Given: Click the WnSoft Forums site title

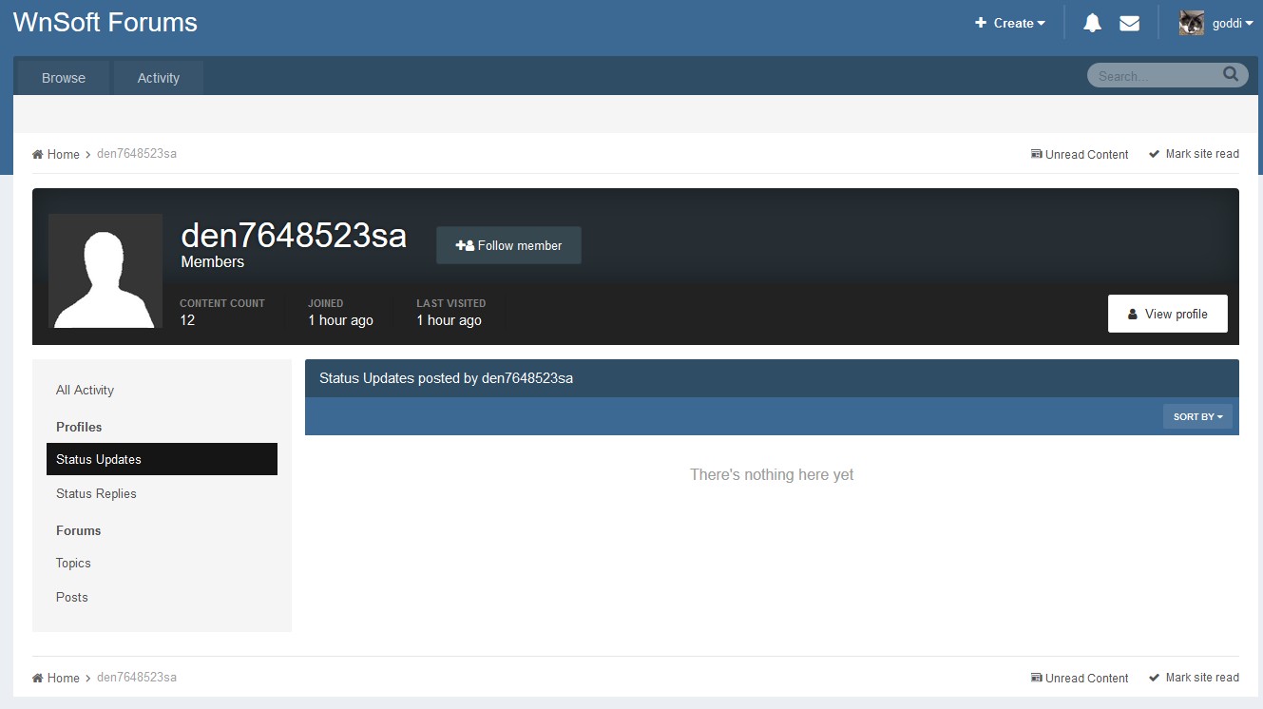Looking at the screenshot, I should 105,23.
